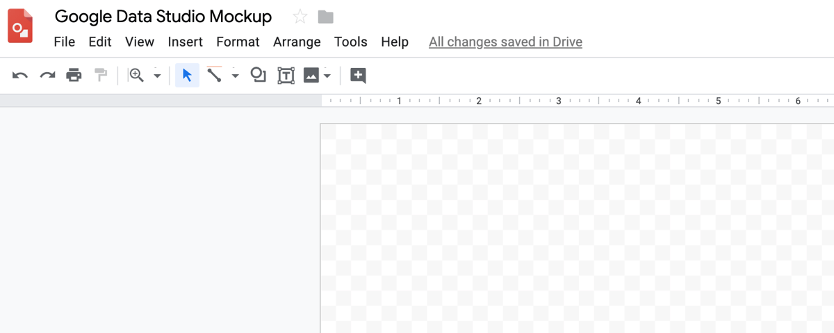Click the Insert image icon
The image size is (834, 333).
click(311, 75)
